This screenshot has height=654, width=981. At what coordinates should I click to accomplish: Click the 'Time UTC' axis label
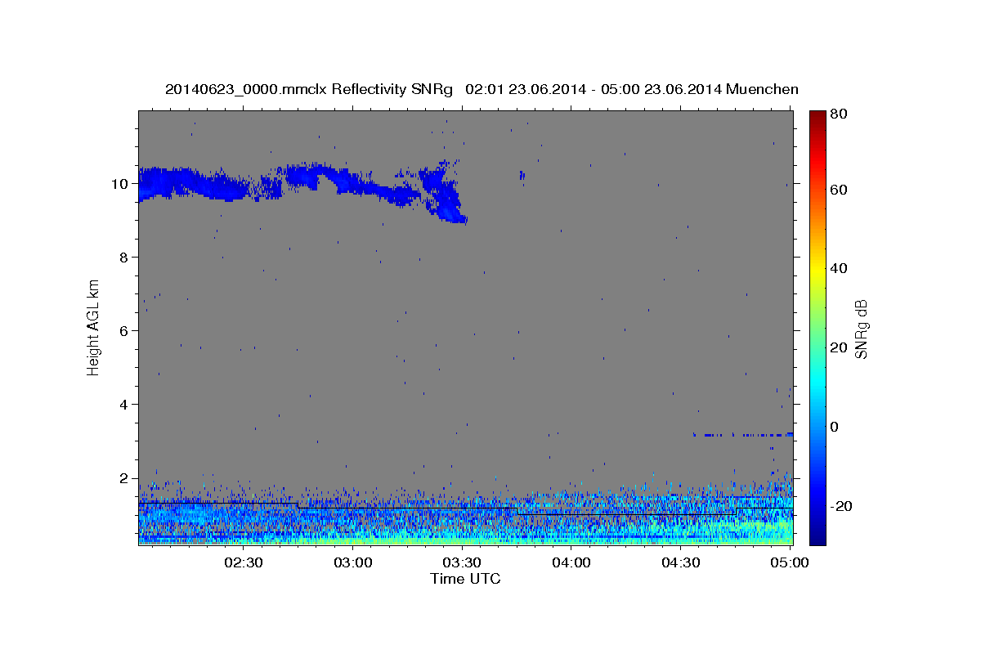465,579
